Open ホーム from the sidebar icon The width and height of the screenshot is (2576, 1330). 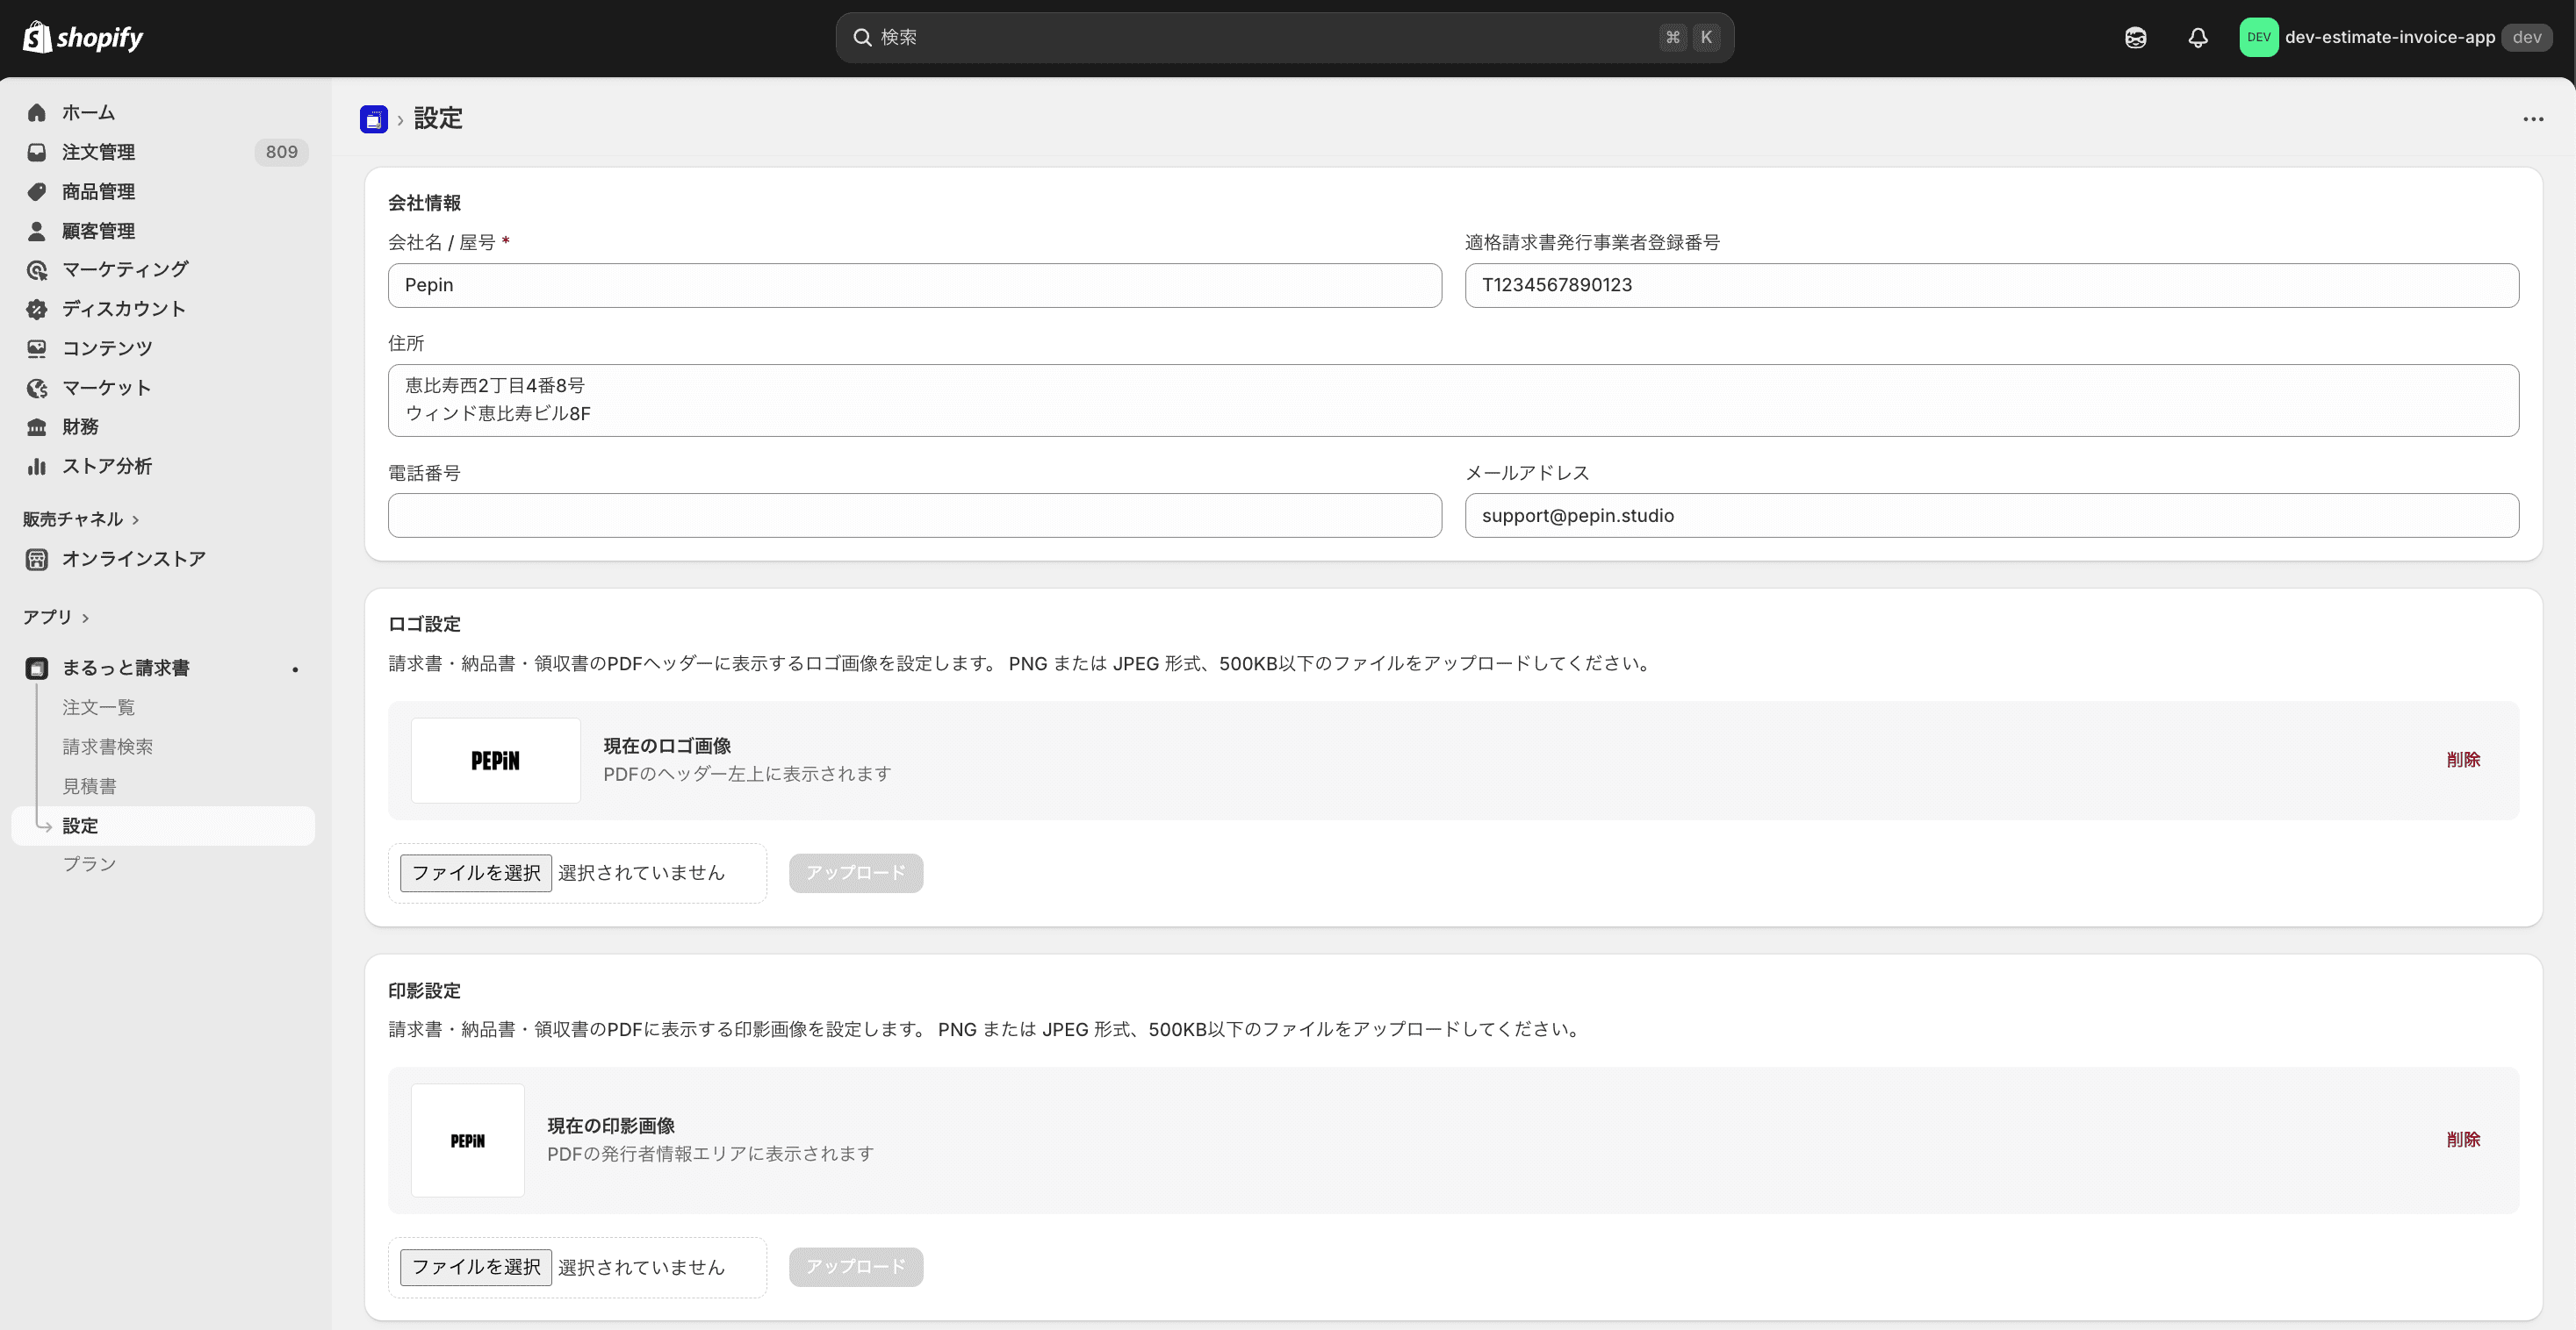click(37, 112)
